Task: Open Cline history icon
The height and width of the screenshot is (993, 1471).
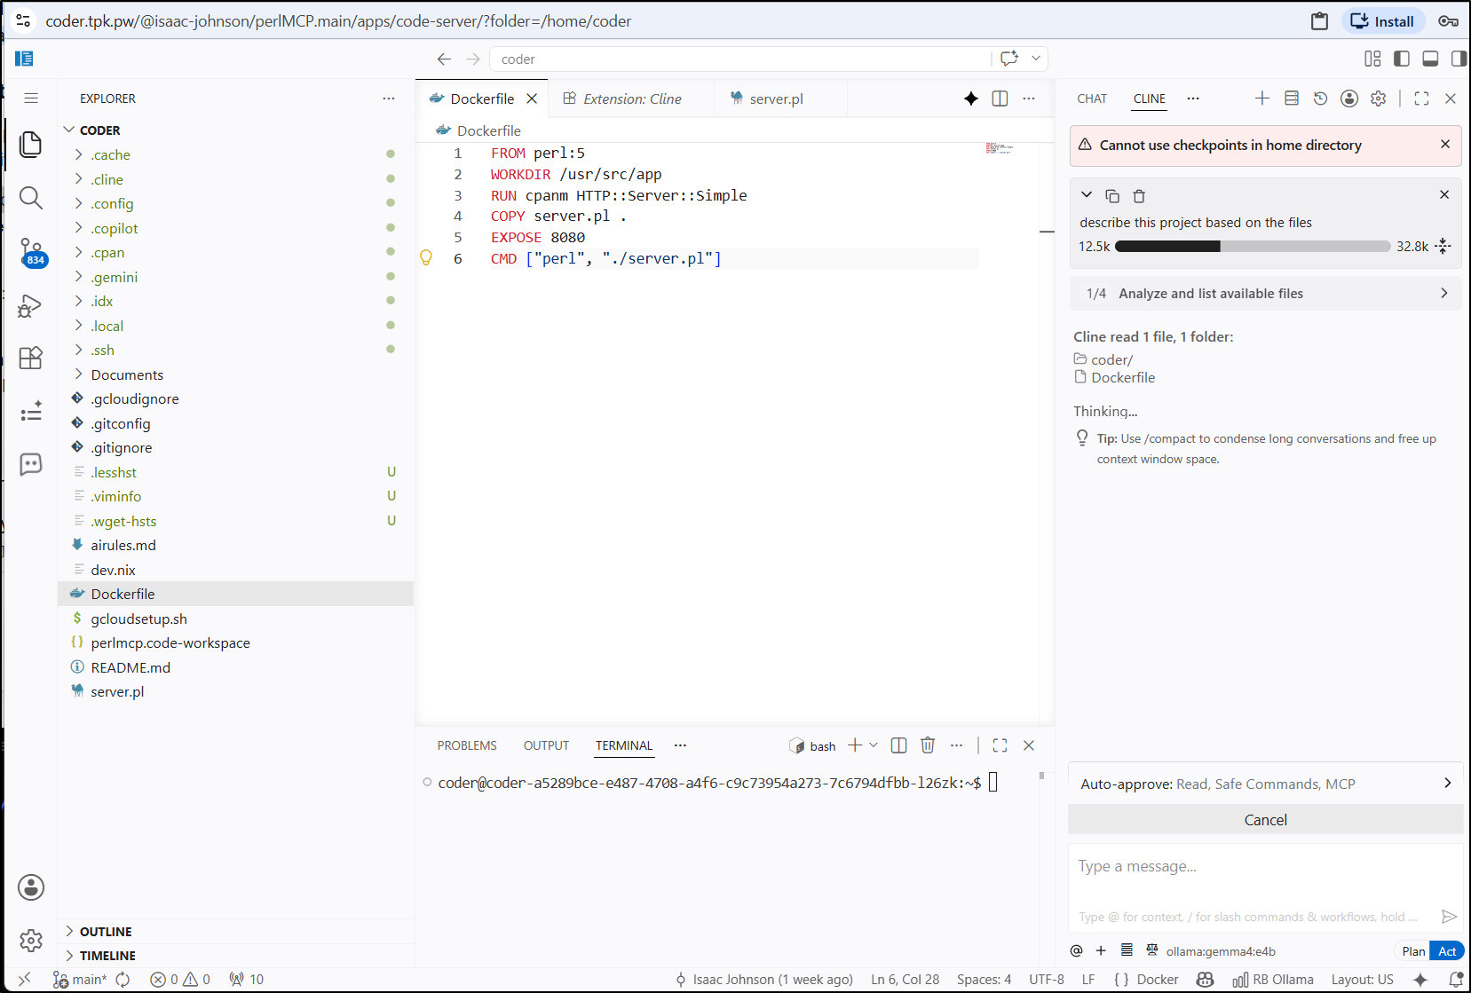Action: click(1320, 99)
